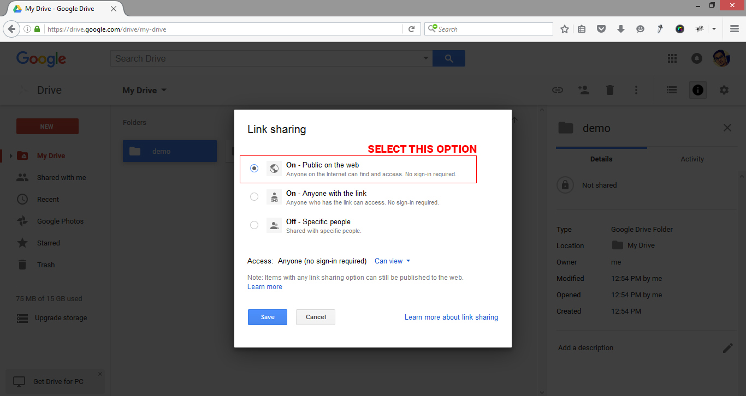This screenshot has width=746, height=396.
Task: Open search options dropdown in Search Drive bar
Action: tap(426, 57)
